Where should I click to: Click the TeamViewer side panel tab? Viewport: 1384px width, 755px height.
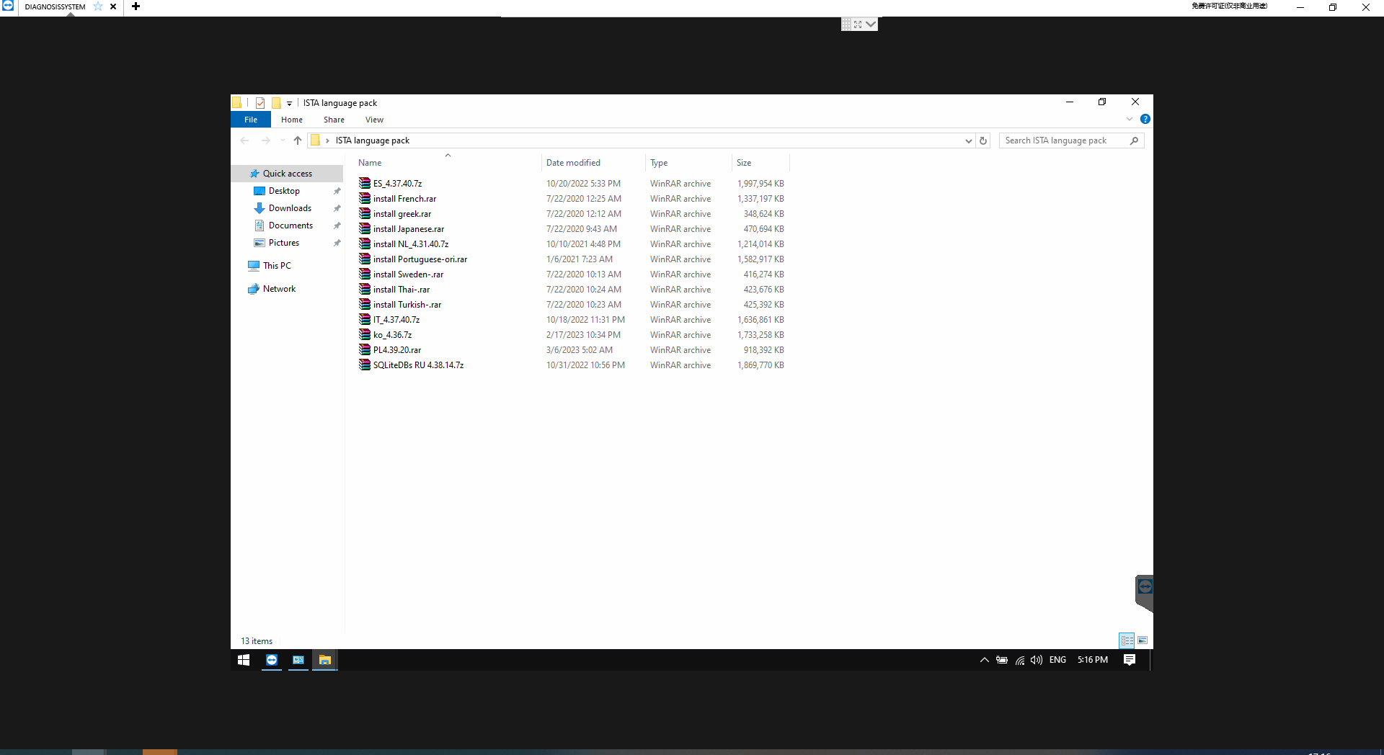coord(1144,591)
